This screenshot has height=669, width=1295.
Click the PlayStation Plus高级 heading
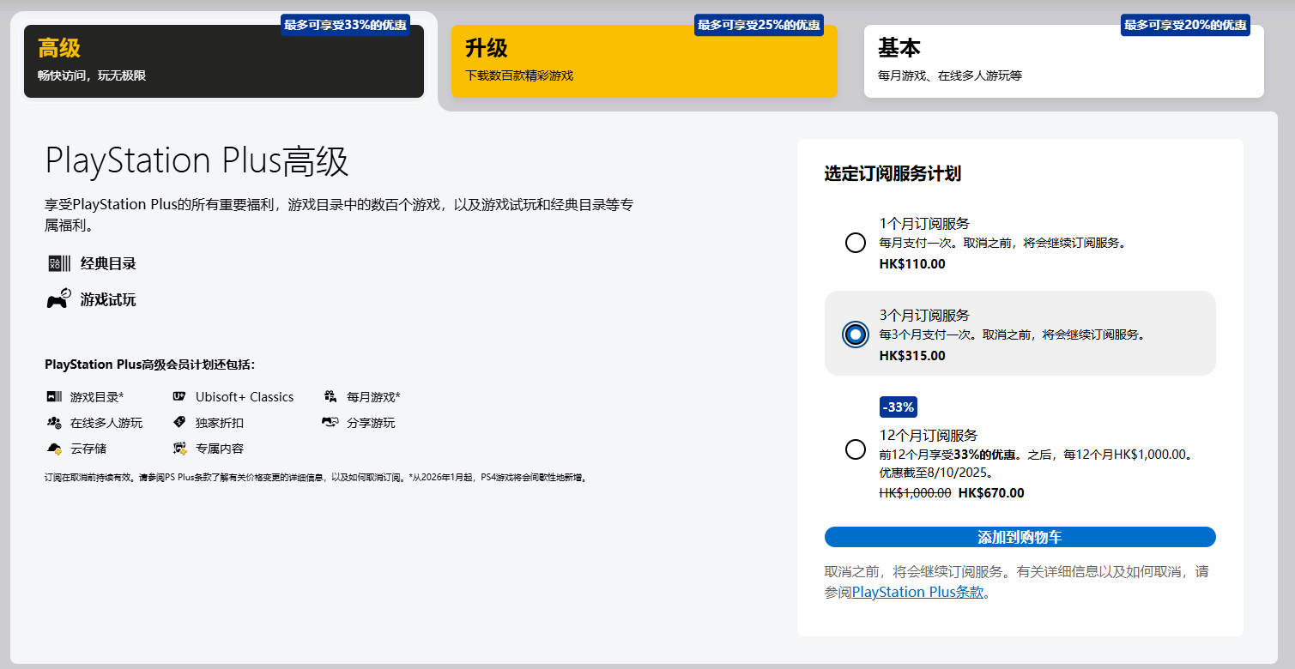[x=197, y=161]
